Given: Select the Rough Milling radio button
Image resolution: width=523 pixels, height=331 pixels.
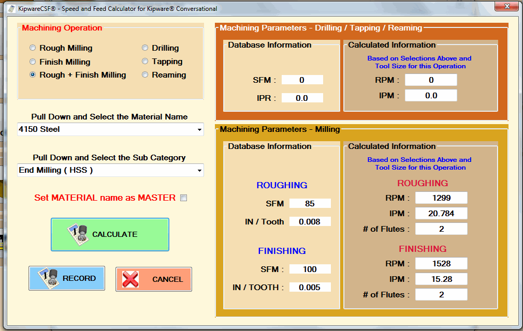Looking at the screenshot, I should click(x=33, y=48).
